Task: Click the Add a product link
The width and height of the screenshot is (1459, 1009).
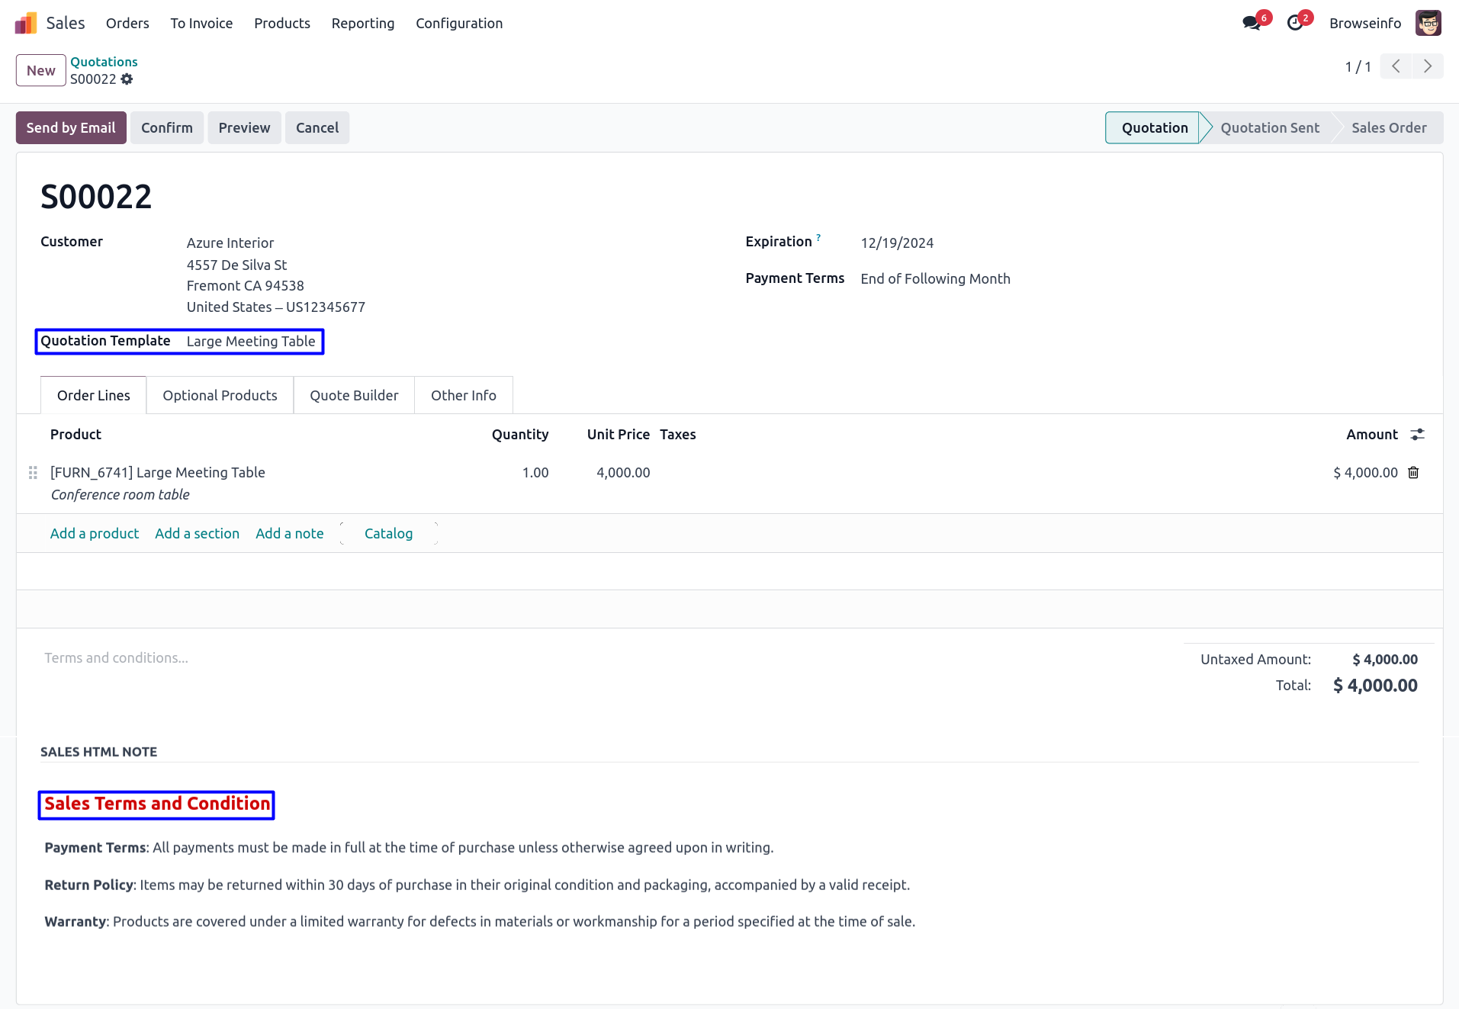Action: (x=95, y=534)
